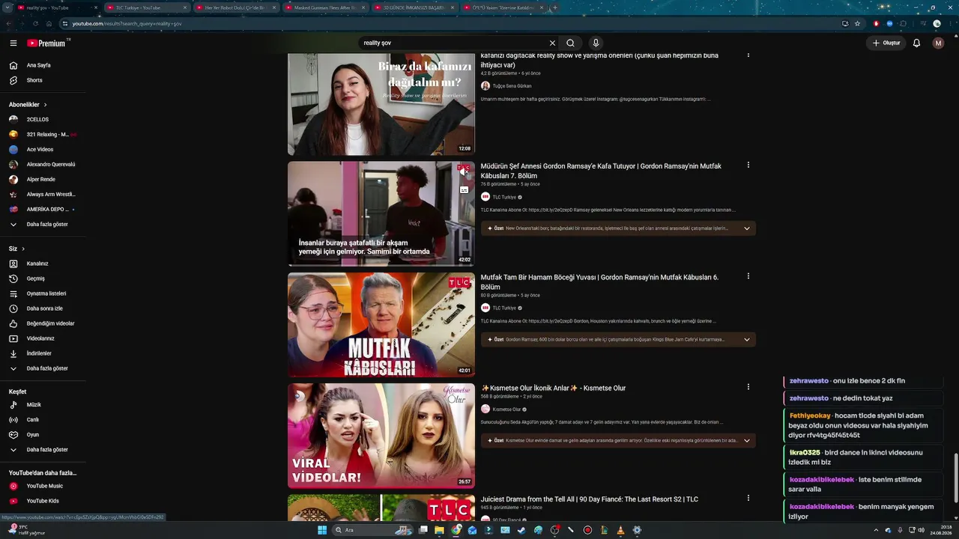Start voice search with the microphone
959x539 pixels.
tap(596, 43)
